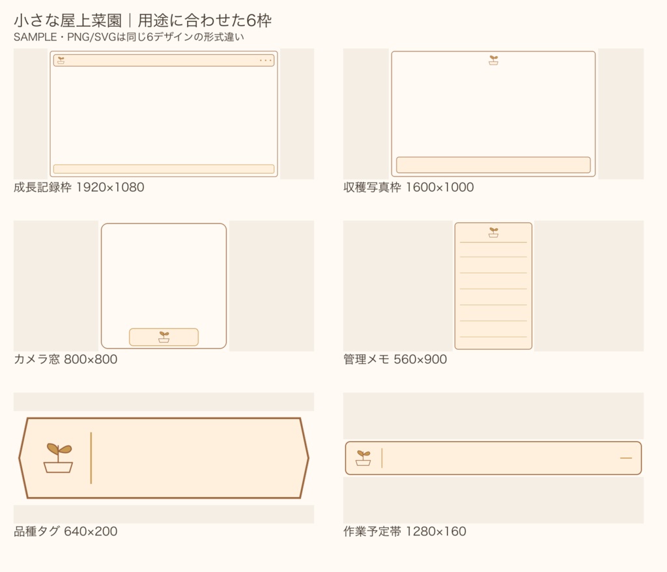Click the 収穫写真枠 1600×1000 caption
This screenshot has height=572, width=667.
coord(408,187)
